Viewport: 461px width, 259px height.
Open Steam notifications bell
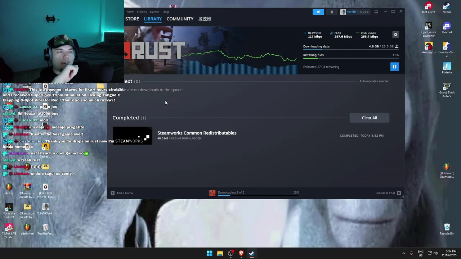click(x=332, y=12)
